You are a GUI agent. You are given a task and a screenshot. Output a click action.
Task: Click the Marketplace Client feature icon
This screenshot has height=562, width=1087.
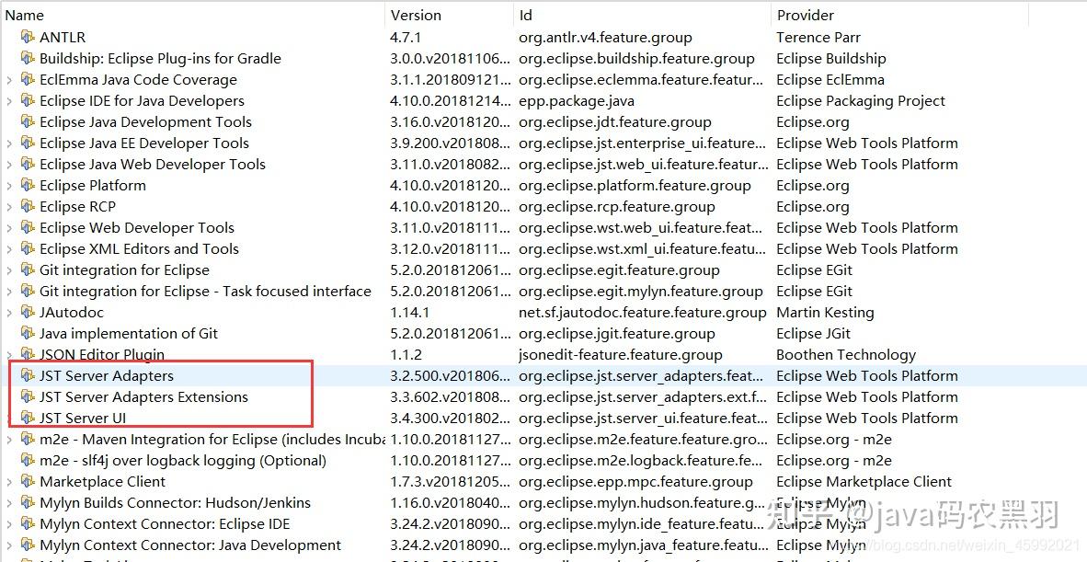tap(28, 481)
